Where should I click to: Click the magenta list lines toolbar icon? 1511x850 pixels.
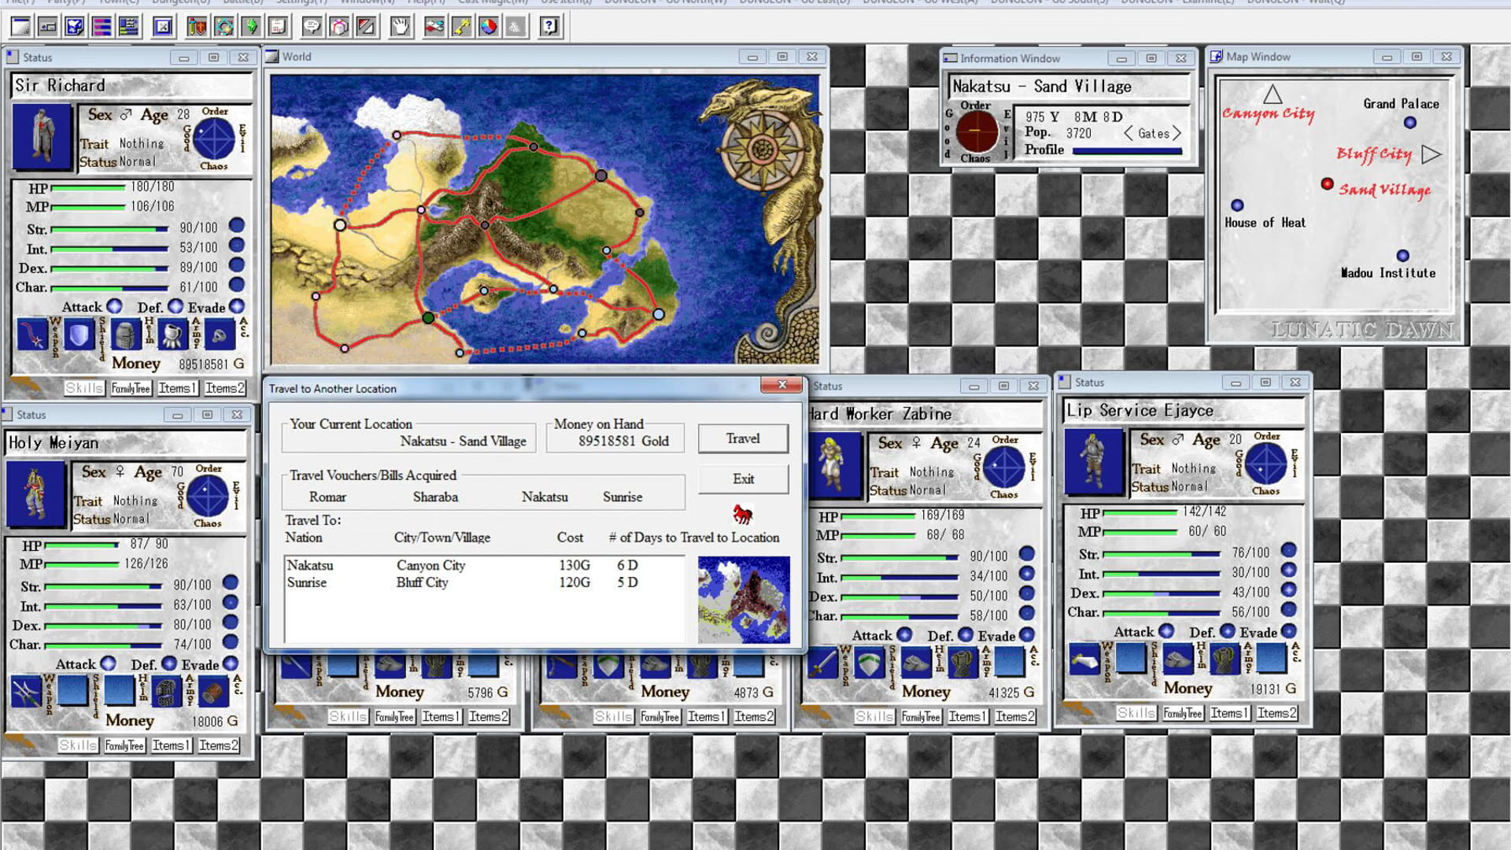tap(102, 27)
